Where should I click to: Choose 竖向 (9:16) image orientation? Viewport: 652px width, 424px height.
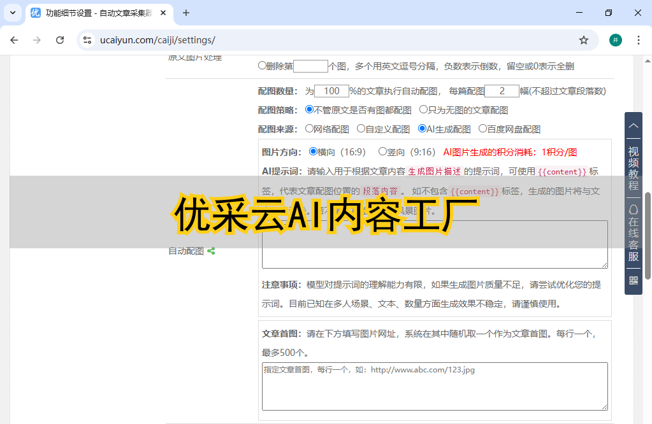coord(382,152)
